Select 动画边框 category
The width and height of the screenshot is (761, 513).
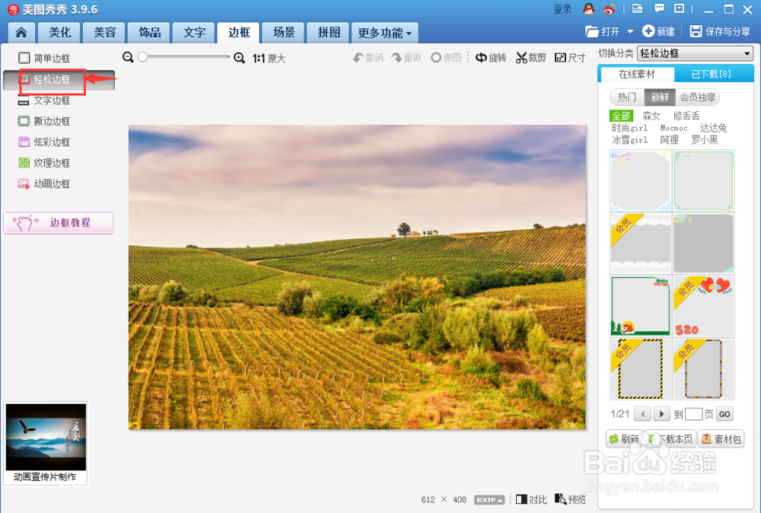44,183
